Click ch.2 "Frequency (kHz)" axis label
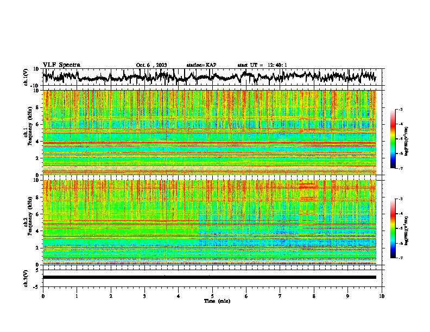 pos(30,216)
